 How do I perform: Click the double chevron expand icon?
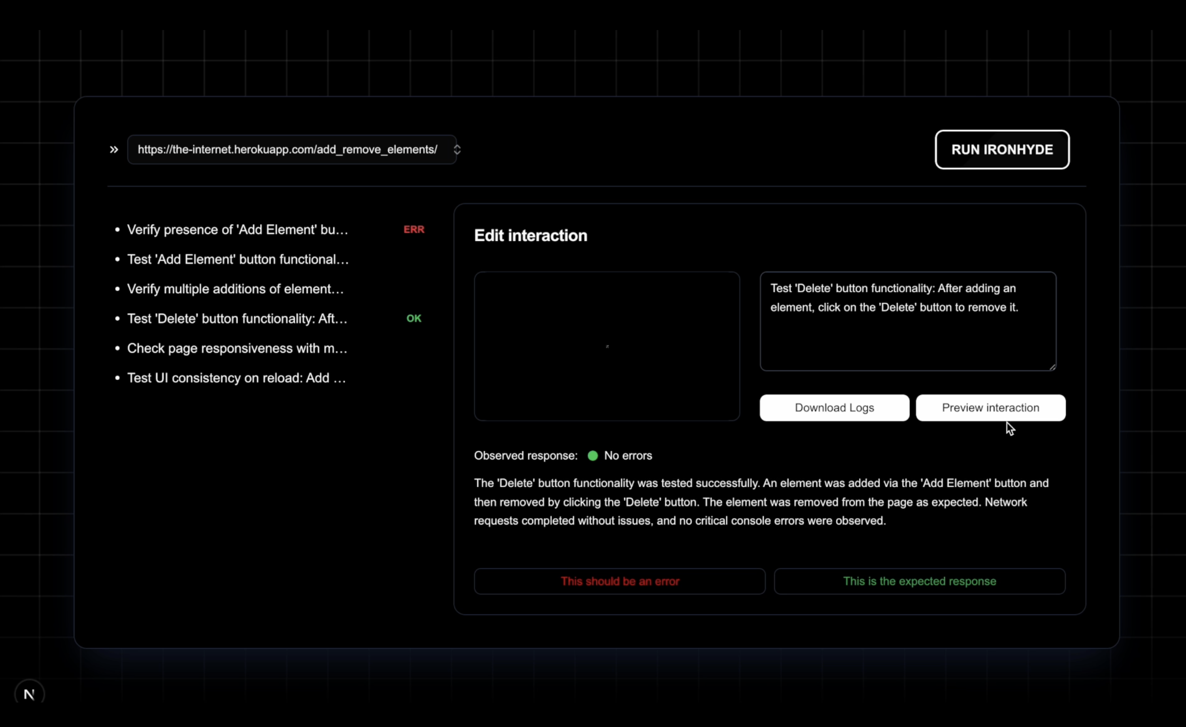coord(113,150)
